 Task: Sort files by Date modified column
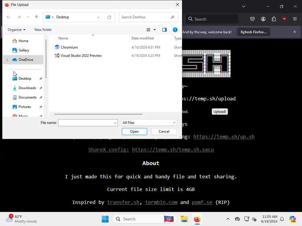click(142, 38)
